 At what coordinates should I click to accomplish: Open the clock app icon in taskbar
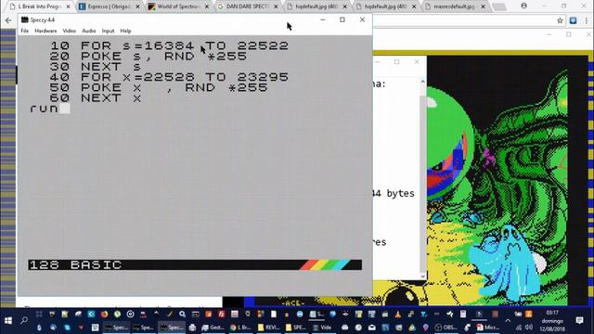click(358, 328)
